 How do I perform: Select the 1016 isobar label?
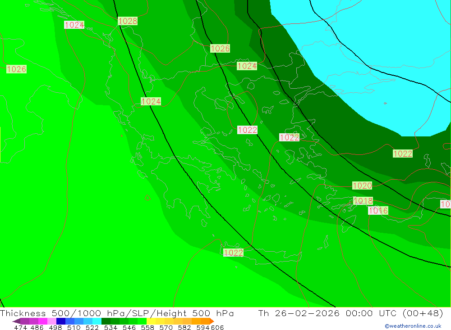point(378,211)
